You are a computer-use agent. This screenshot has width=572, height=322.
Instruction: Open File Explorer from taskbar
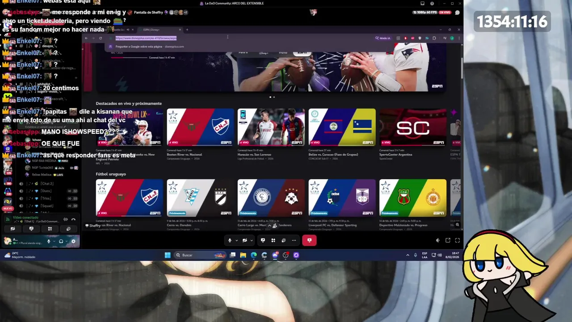point(243,255)
